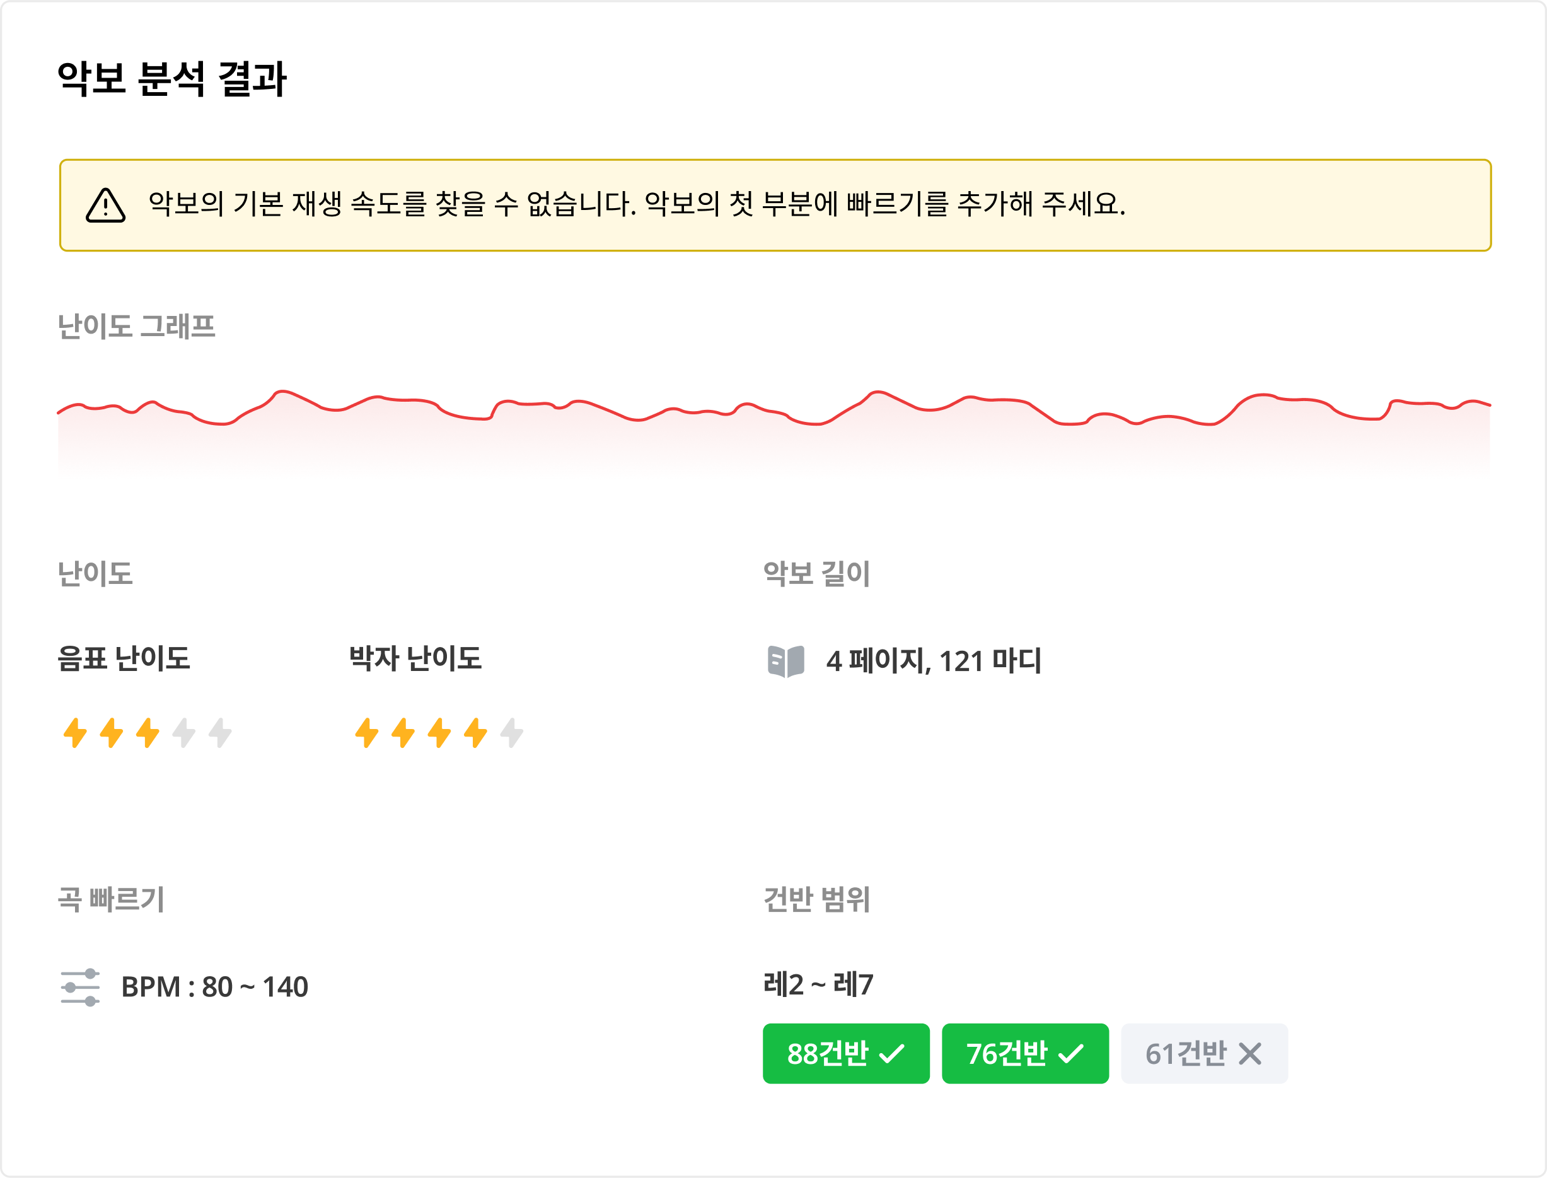Screen dimensions: 1547x1178
Task: Click the gray fifth rhythm difficulty bolt
Action: (512, 733)
